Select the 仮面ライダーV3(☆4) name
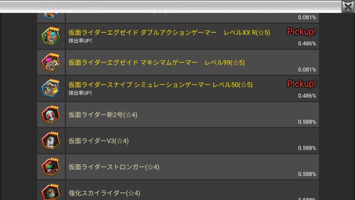 (99, 141)
